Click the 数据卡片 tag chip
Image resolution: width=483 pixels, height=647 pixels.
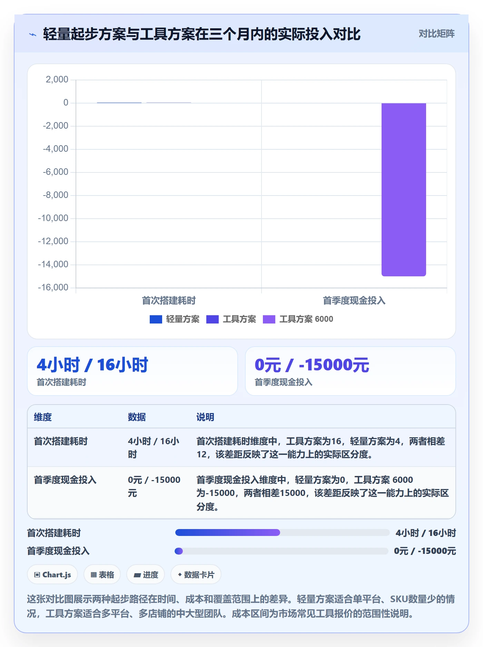[x=196, y=575]
